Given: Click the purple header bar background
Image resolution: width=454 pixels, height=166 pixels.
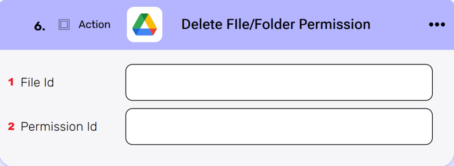Looking at the screenshot, I should click(399, 40).
